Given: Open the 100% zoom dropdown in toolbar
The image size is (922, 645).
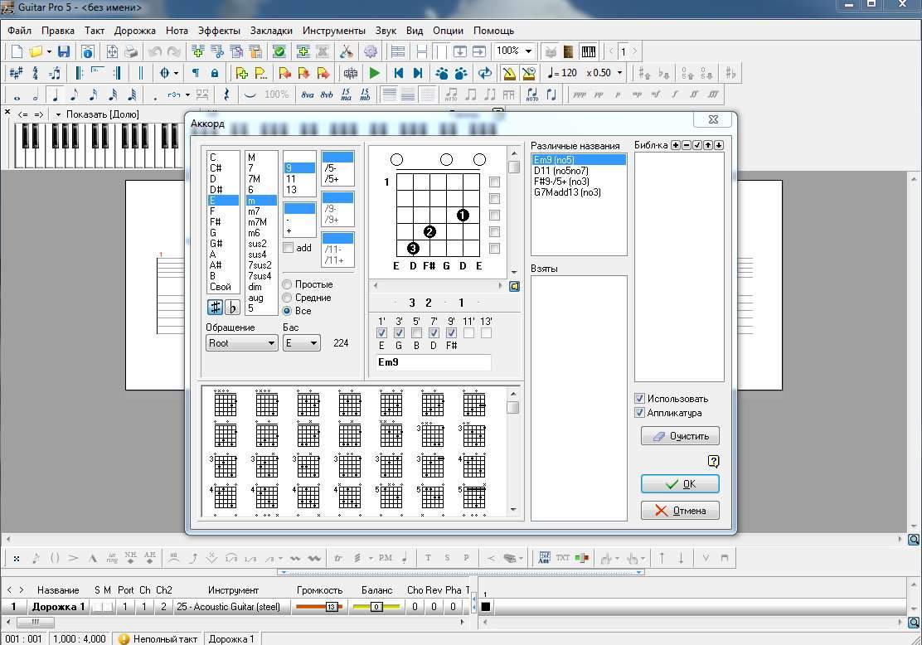Looking at the screenshot, I should 528,51.
